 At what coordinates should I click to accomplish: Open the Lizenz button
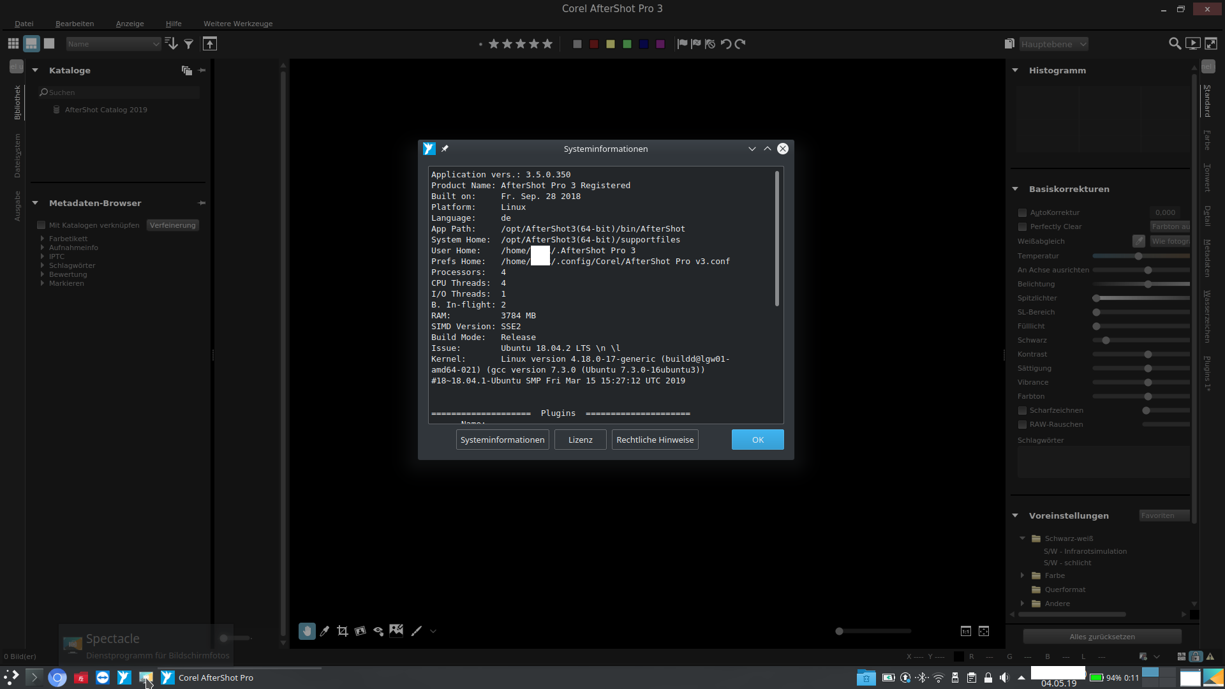581,440
